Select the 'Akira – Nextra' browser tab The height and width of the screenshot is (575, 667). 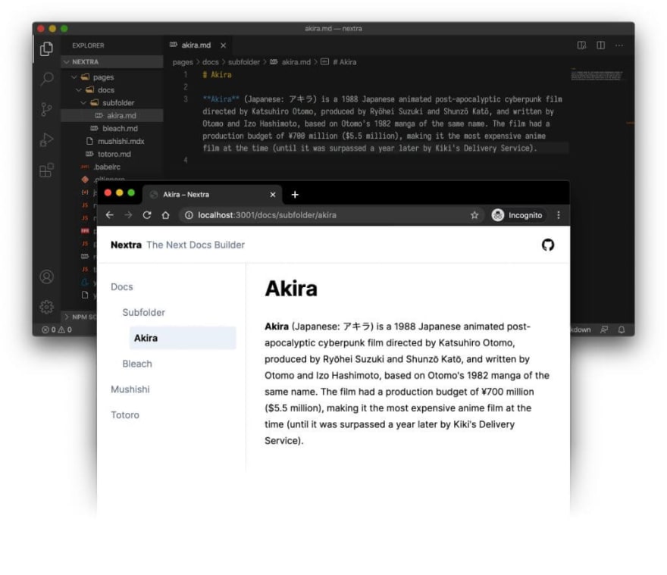click(x=211, y=195)
